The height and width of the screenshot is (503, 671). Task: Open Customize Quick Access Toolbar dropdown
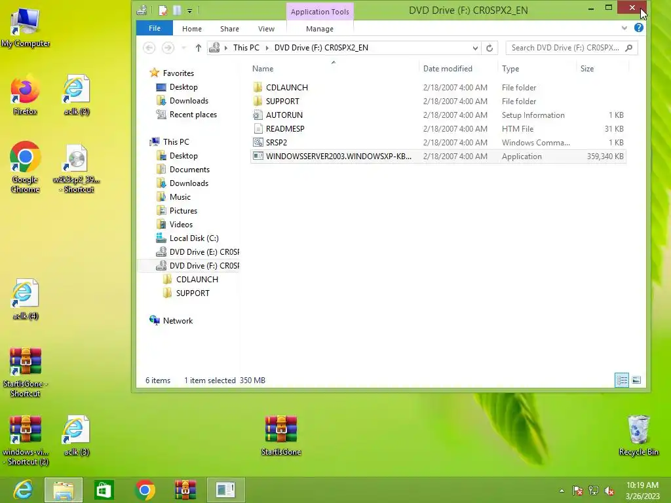[189, 10]
